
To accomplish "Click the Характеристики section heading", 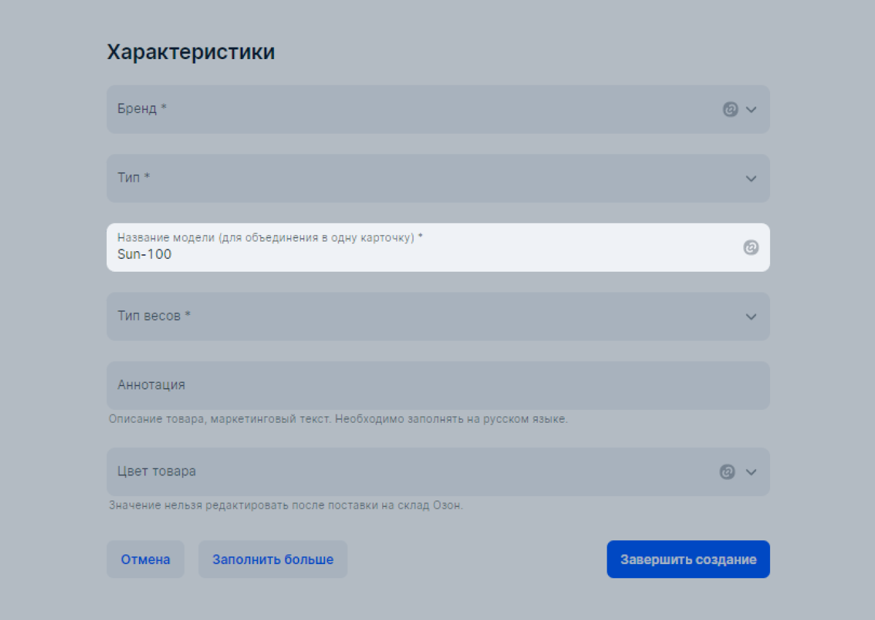I will point(191,51).
